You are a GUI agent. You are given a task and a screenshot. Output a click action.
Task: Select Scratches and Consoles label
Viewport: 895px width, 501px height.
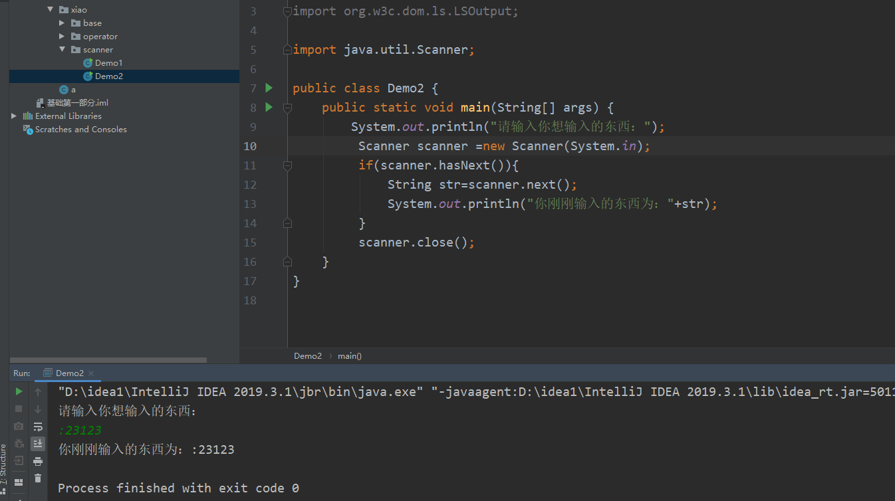click(81, 130)
